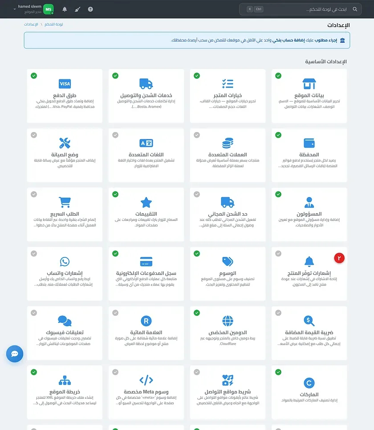Open خريطة الموقع sitemap icon
The width and height of the screenshot is (374, 430).
coord(65,380)
